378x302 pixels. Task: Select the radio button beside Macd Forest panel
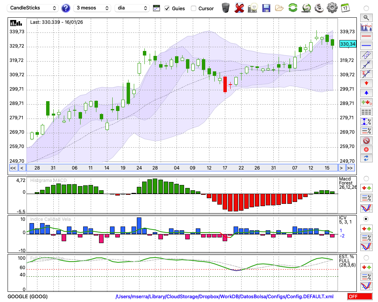tap(366, 178)
